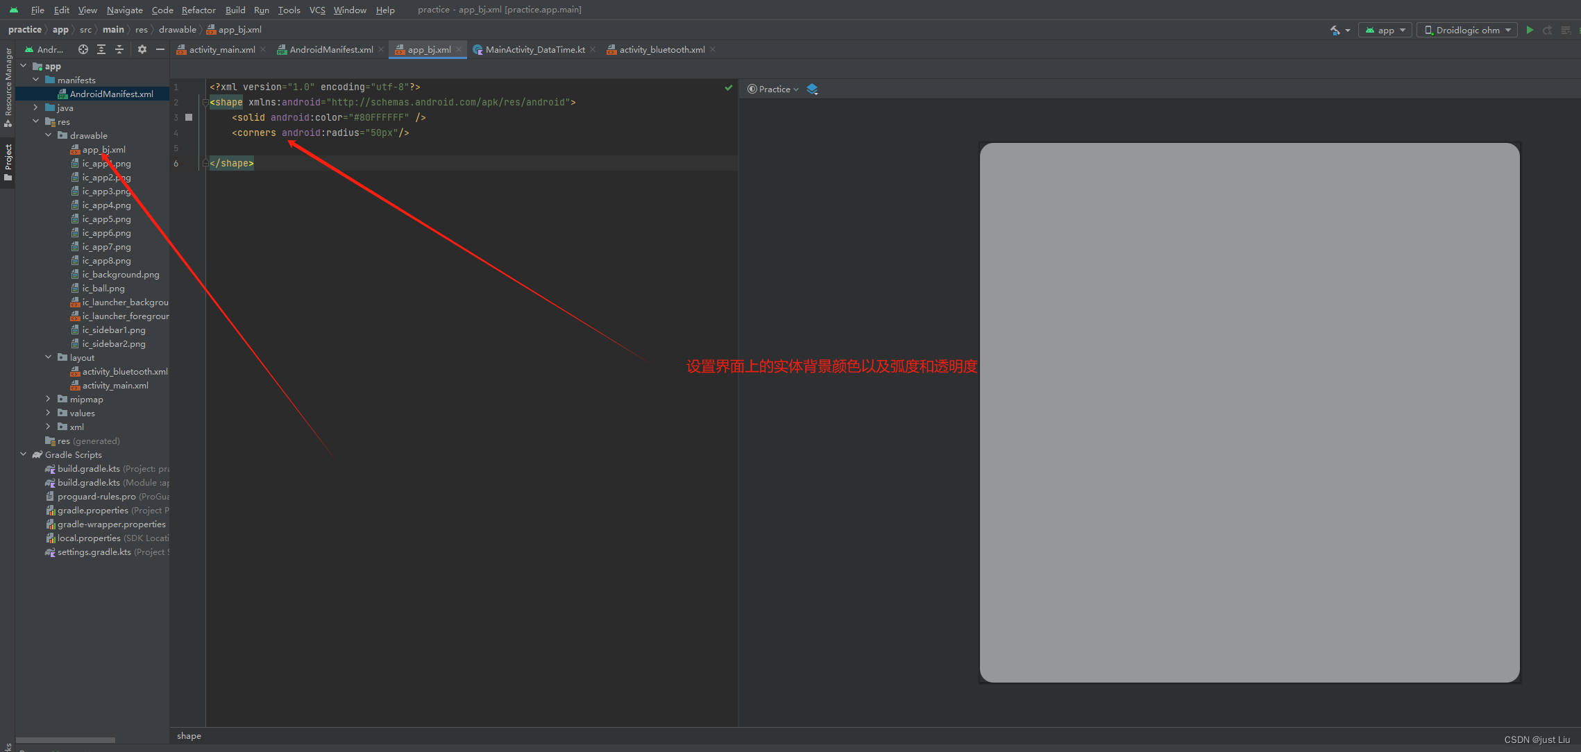Click Select Opened File target icon
Screen dimensions: 1581x752
click(83, 49)
